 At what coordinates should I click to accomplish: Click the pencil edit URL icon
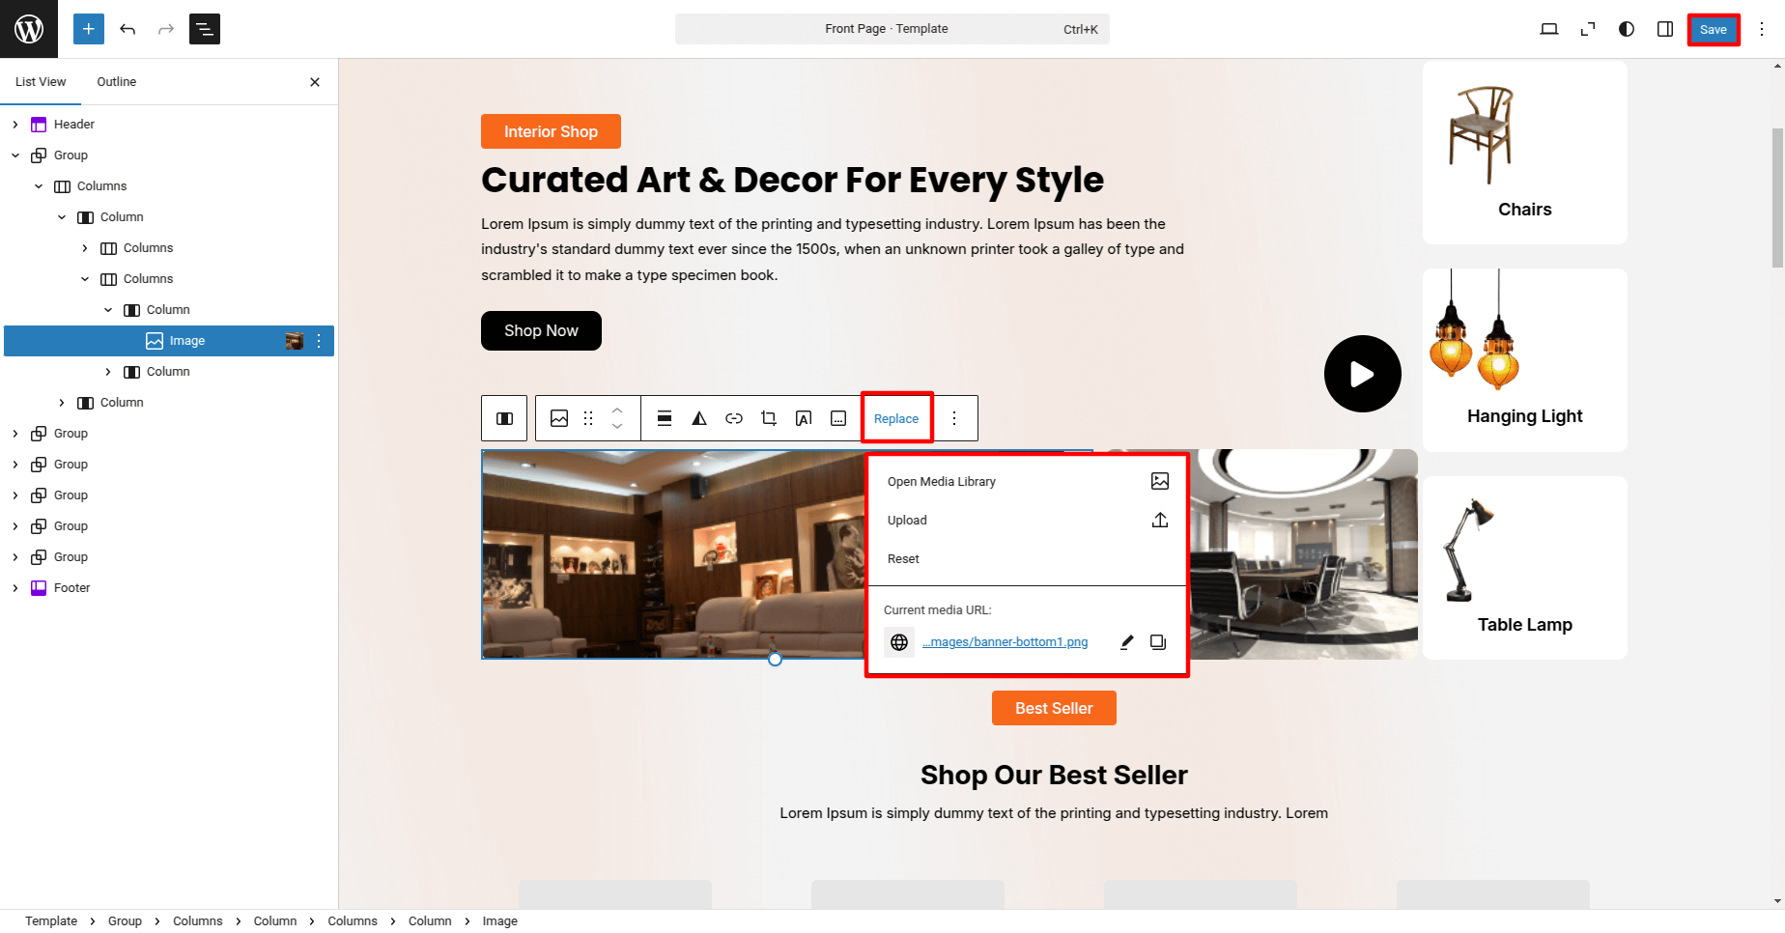pos(1126,642)
